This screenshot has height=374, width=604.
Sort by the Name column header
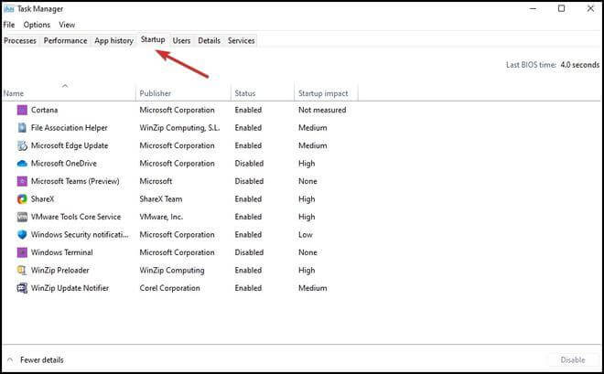click(x=14, y=93)
